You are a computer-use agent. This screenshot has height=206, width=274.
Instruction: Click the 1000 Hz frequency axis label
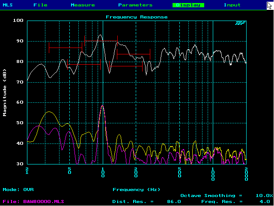(213, 174)
